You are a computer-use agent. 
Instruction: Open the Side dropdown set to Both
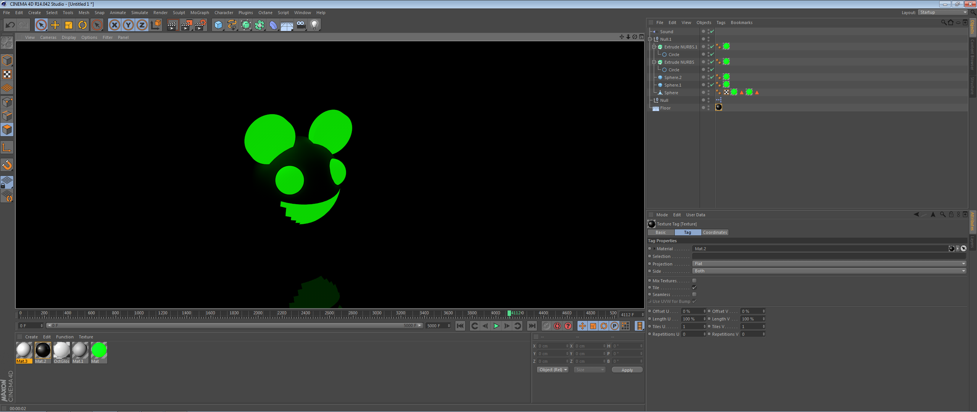828,271
